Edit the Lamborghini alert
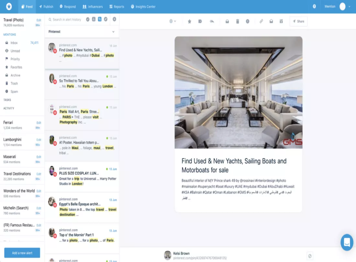Screen dimensions: 356x262 39,140
